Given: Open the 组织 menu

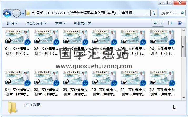Looking at the screenshot, I should coord(12,23).
